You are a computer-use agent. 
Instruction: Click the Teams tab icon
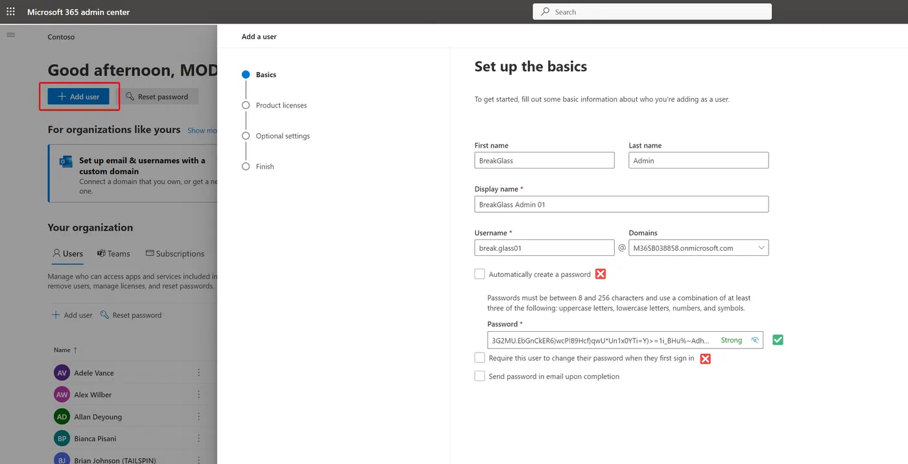click(x=101, y=253)
